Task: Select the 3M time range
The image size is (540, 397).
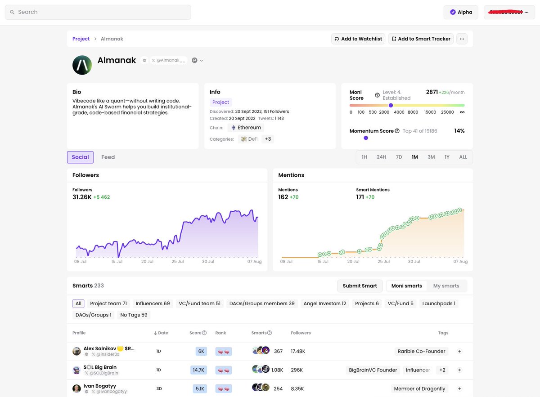Action: 431,157
